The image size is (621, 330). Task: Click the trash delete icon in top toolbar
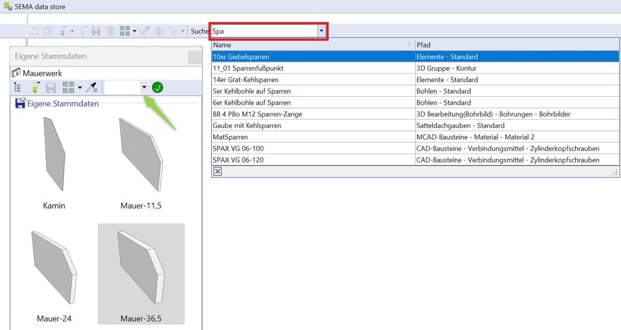tap(110, 31)
